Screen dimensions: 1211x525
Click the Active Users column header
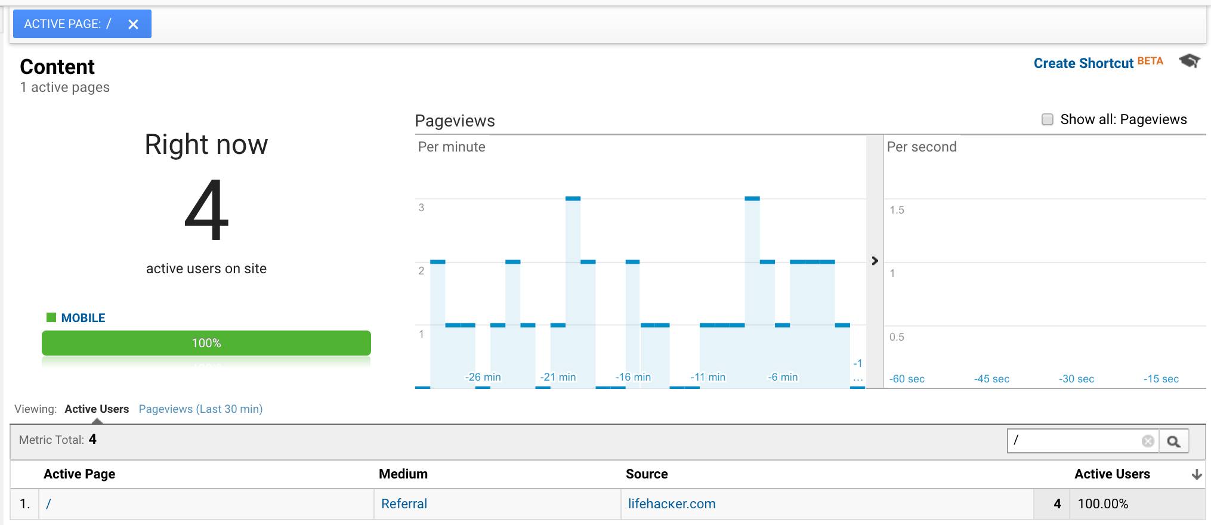click(x=1112, y=474)
